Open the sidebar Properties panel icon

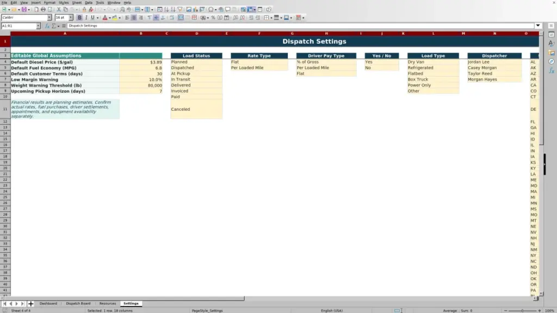(552, 34)
